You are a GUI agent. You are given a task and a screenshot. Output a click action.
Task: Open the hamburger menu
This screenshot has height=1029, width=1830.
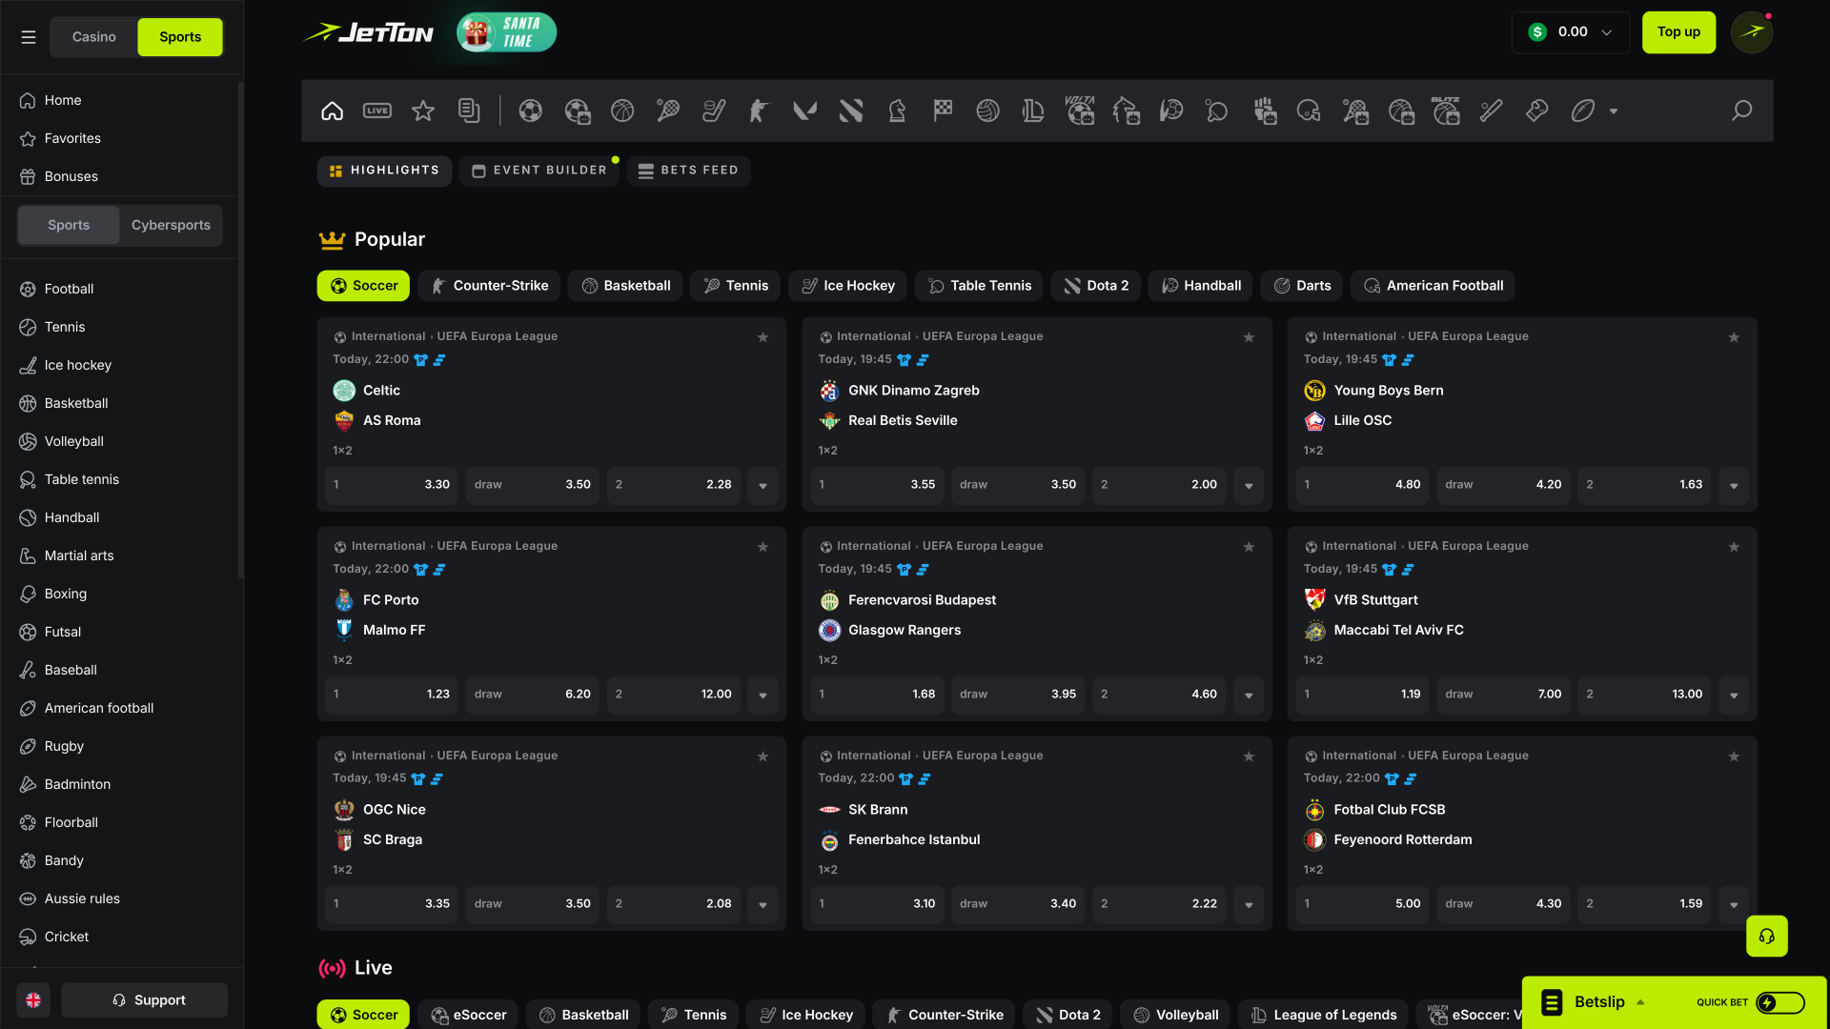pos(29,36)
